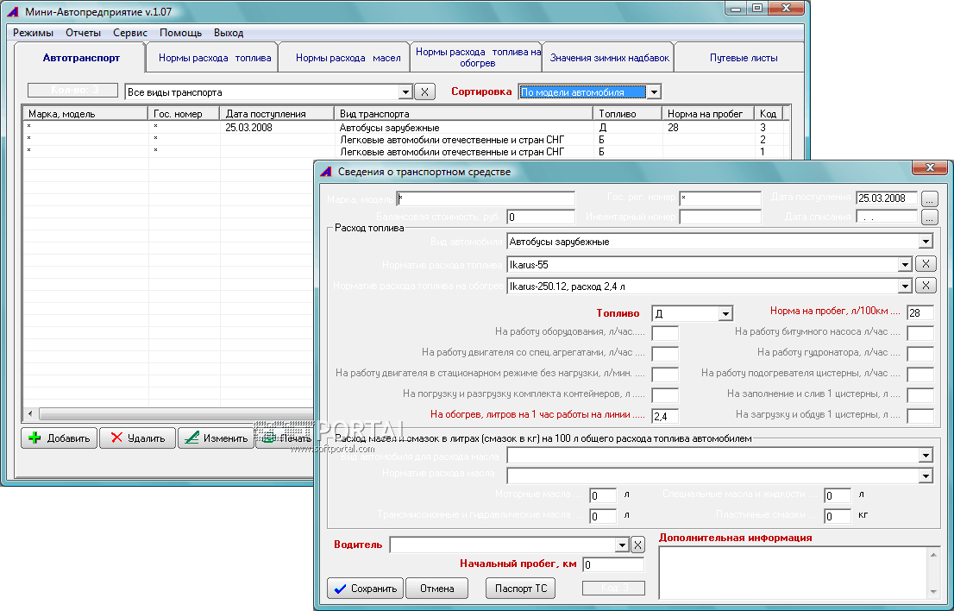
Task: Click Добавить button with plus icon
Action: 59,438
